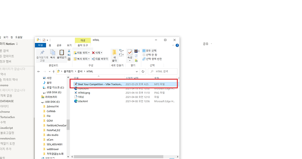Select the GOM folder
The width and height of the screenshot is (302, 159).
48,120
